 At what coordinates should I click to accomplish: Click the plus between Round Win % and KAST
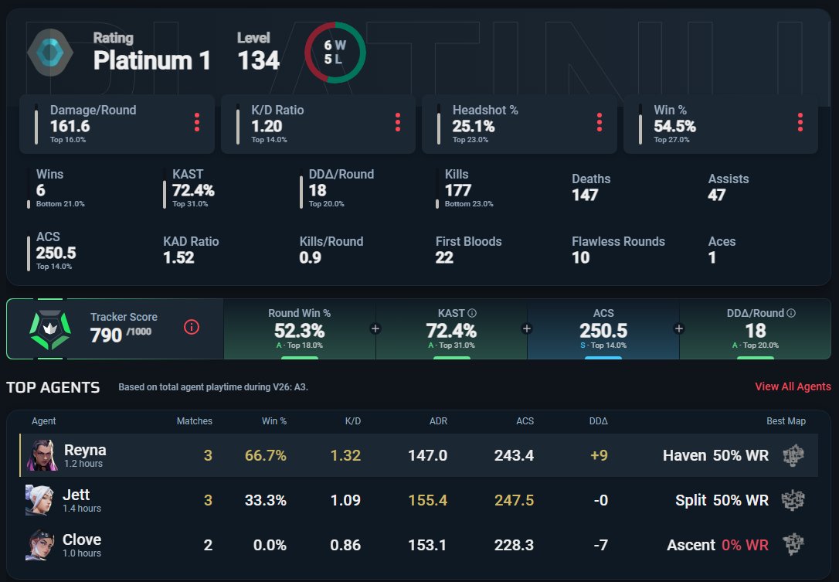375,328
